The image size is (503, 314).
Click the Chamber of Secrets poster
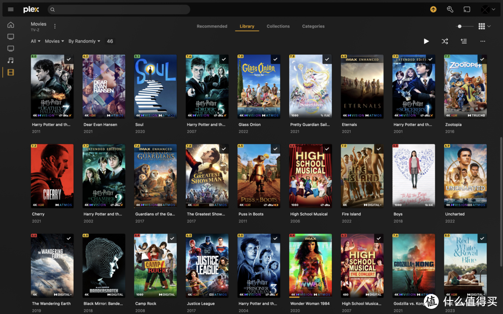[103, 176]
